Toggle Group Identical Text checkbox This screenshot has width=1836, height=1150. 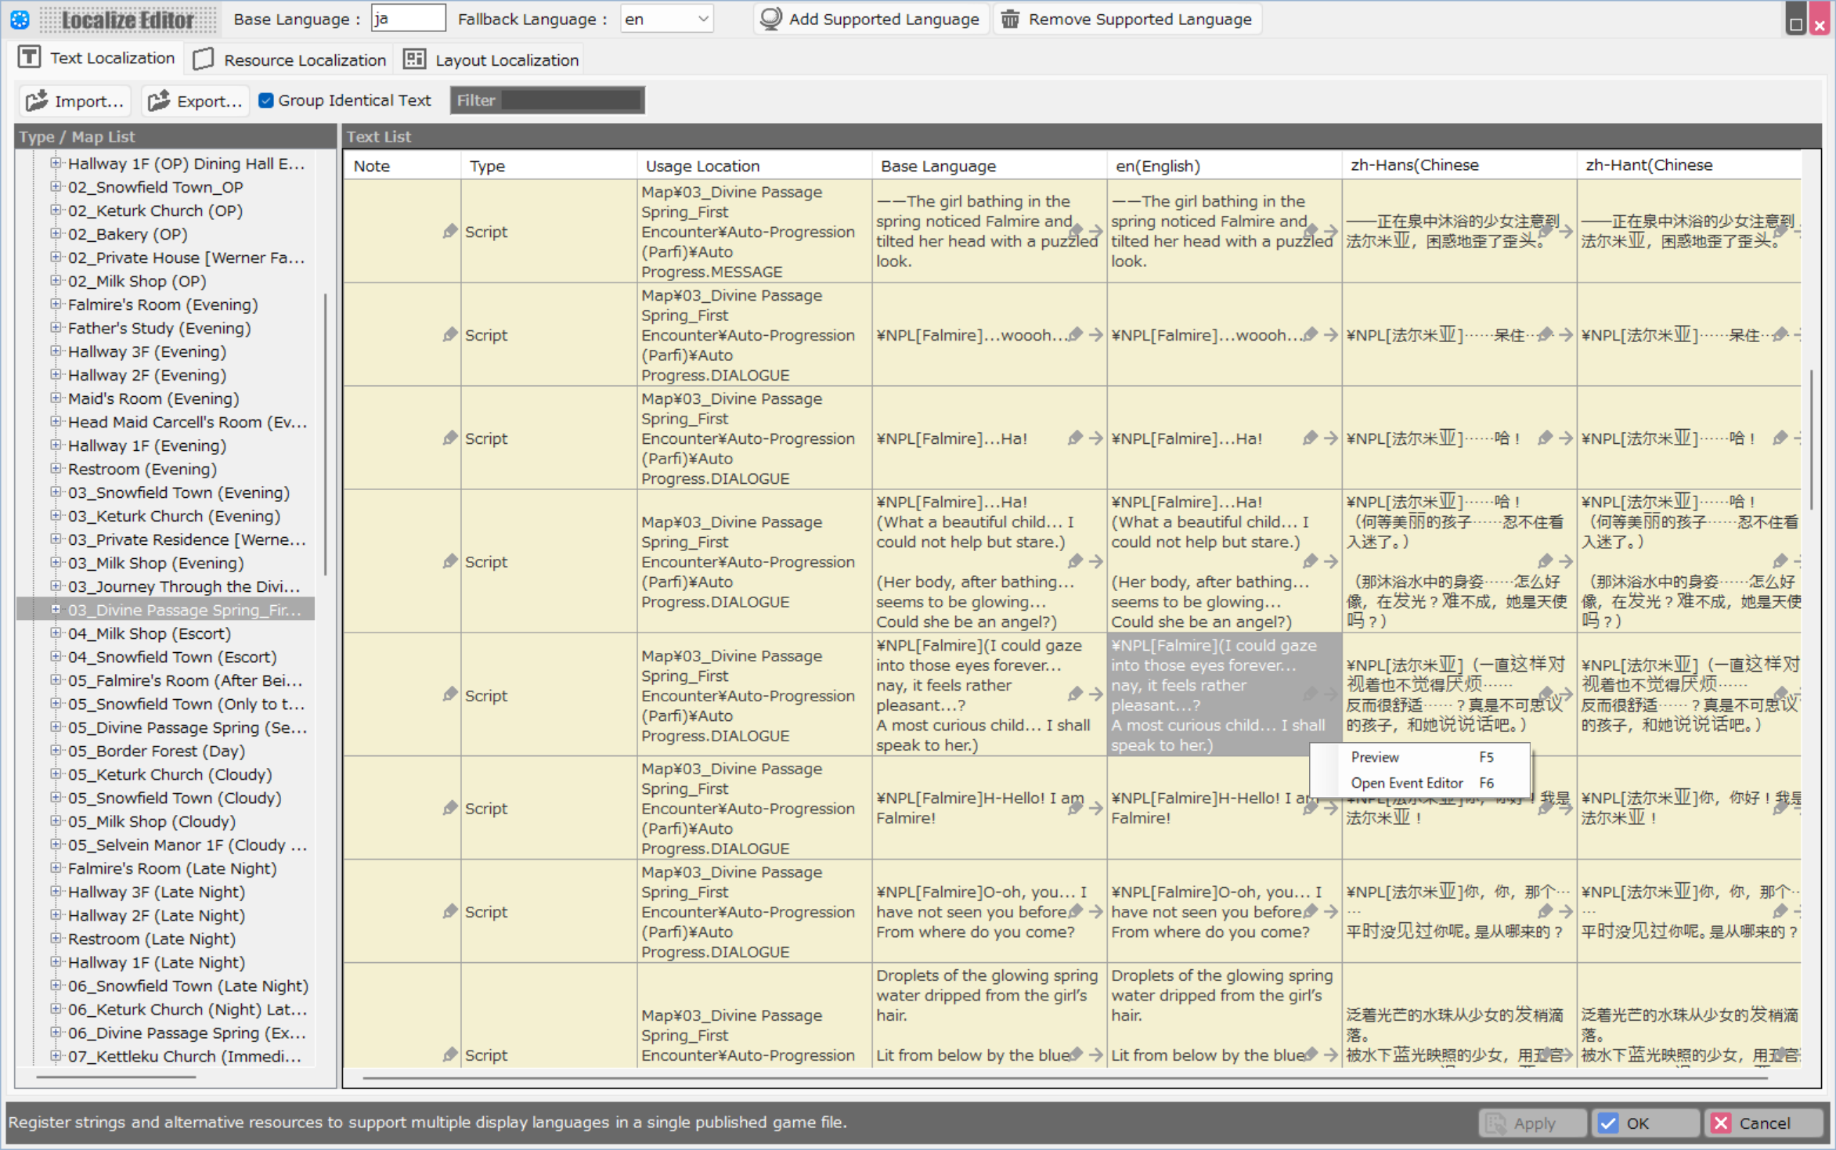[x=266, y=100]
